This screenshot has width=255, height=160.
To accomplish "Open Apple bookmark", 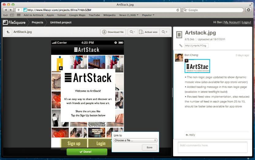I will pos(50,15).
